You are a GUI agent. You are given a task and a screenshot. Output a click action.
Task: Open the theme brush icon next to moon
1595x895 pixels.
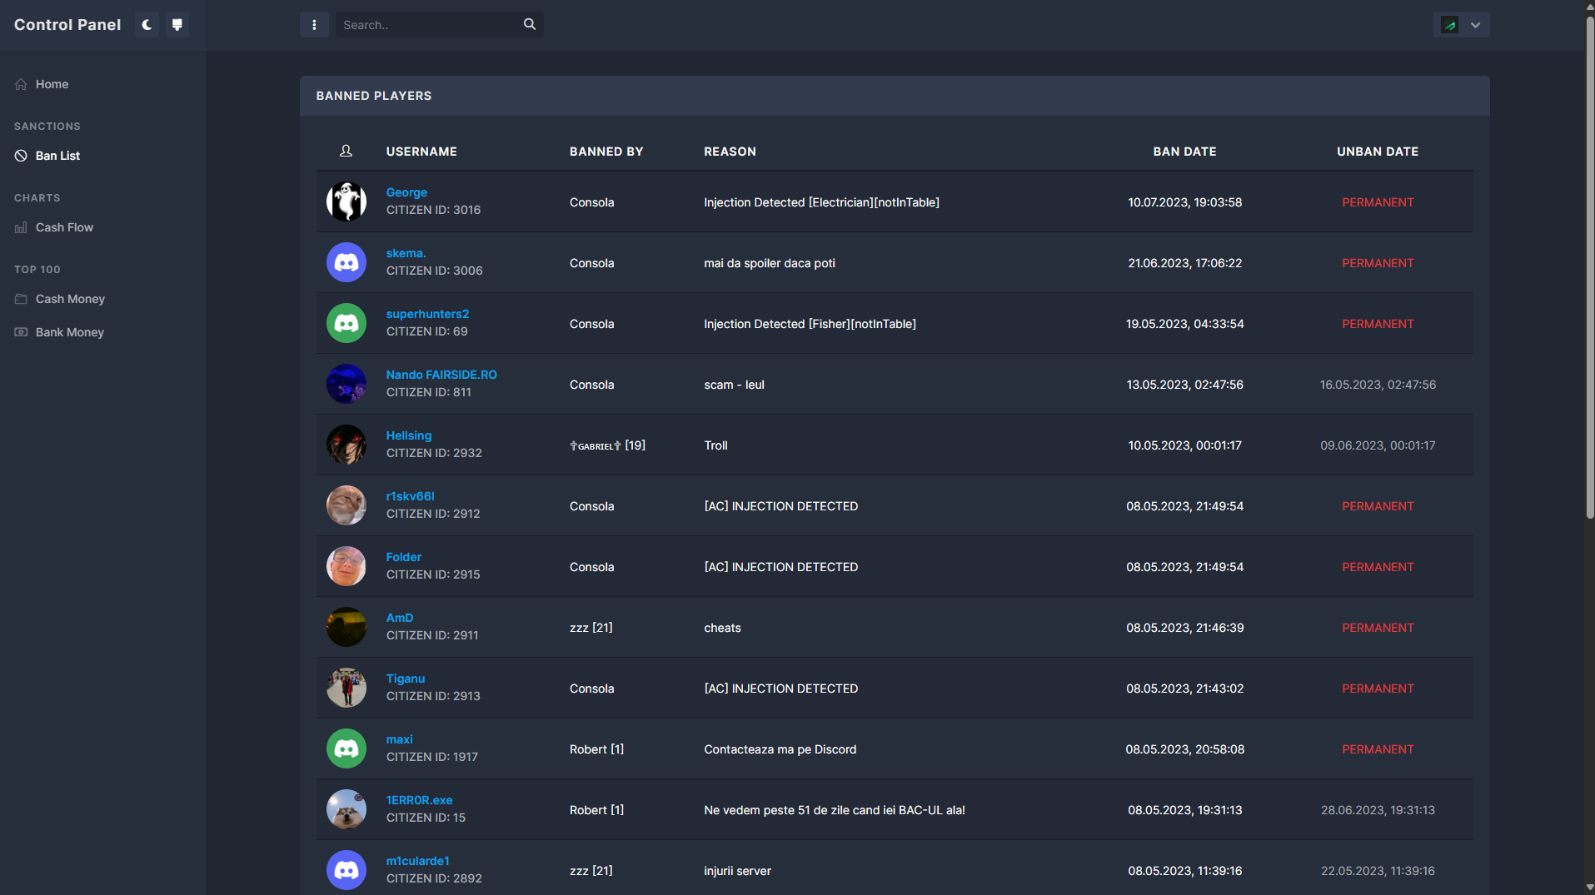click(x=177, y=24)
